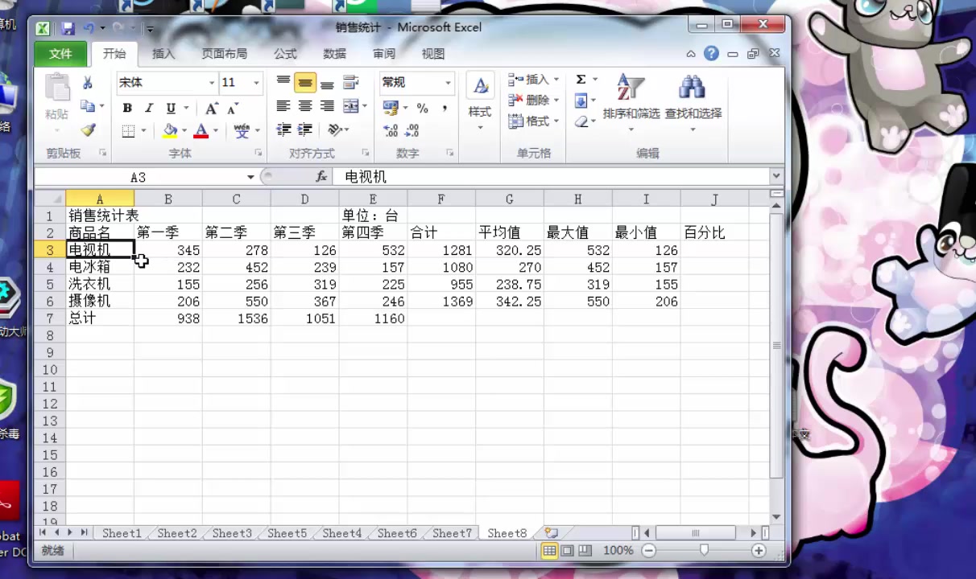The image size is (976, 579).
Task: Toggle italic formatting on selected cell
Action: coord(148,107)
